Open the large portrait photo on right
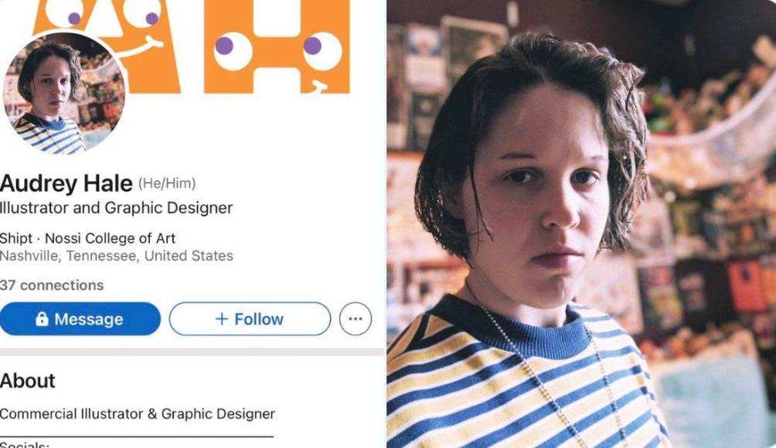This screenshot has width=776, height=448. coord(581,224)
